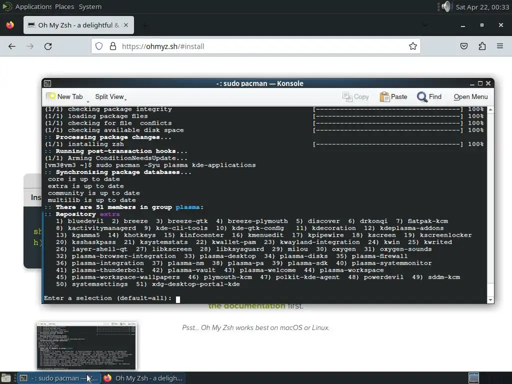
Task: Click the Konsole window icon in the title bar
Action: coord(47,83)
